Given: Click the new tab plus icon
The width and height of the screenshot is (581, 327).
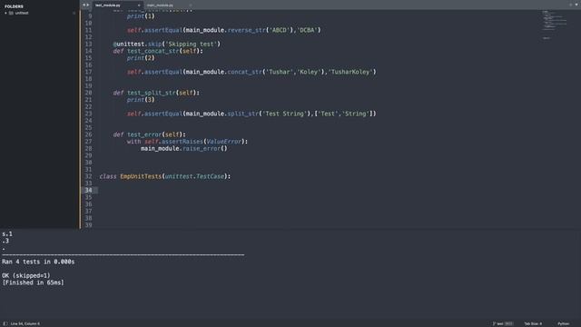Looking at the screenshot, I should point(571,5).
